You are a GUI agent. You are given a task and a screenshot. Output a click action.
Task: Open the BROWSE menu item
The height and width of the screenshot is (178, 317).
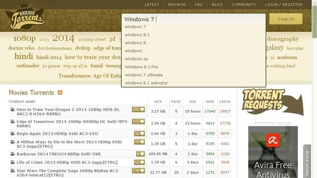177,4
